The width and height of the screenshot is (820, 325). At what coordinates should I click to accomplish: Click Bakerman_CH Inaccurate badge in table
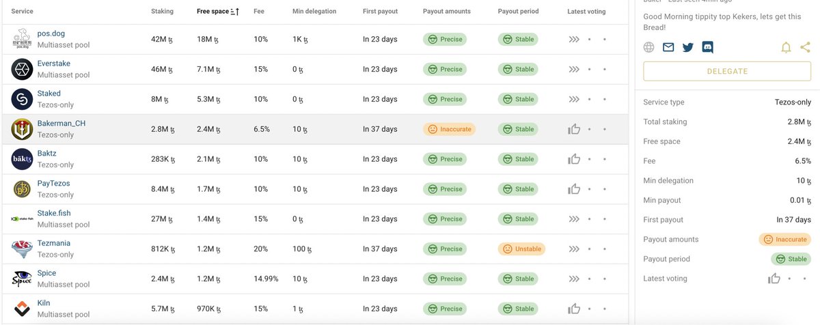click(448, 129)
